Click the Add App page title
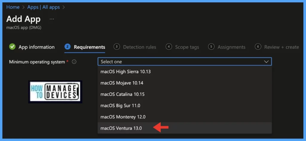Screen dimensions: 306x141 pos(23,19)
